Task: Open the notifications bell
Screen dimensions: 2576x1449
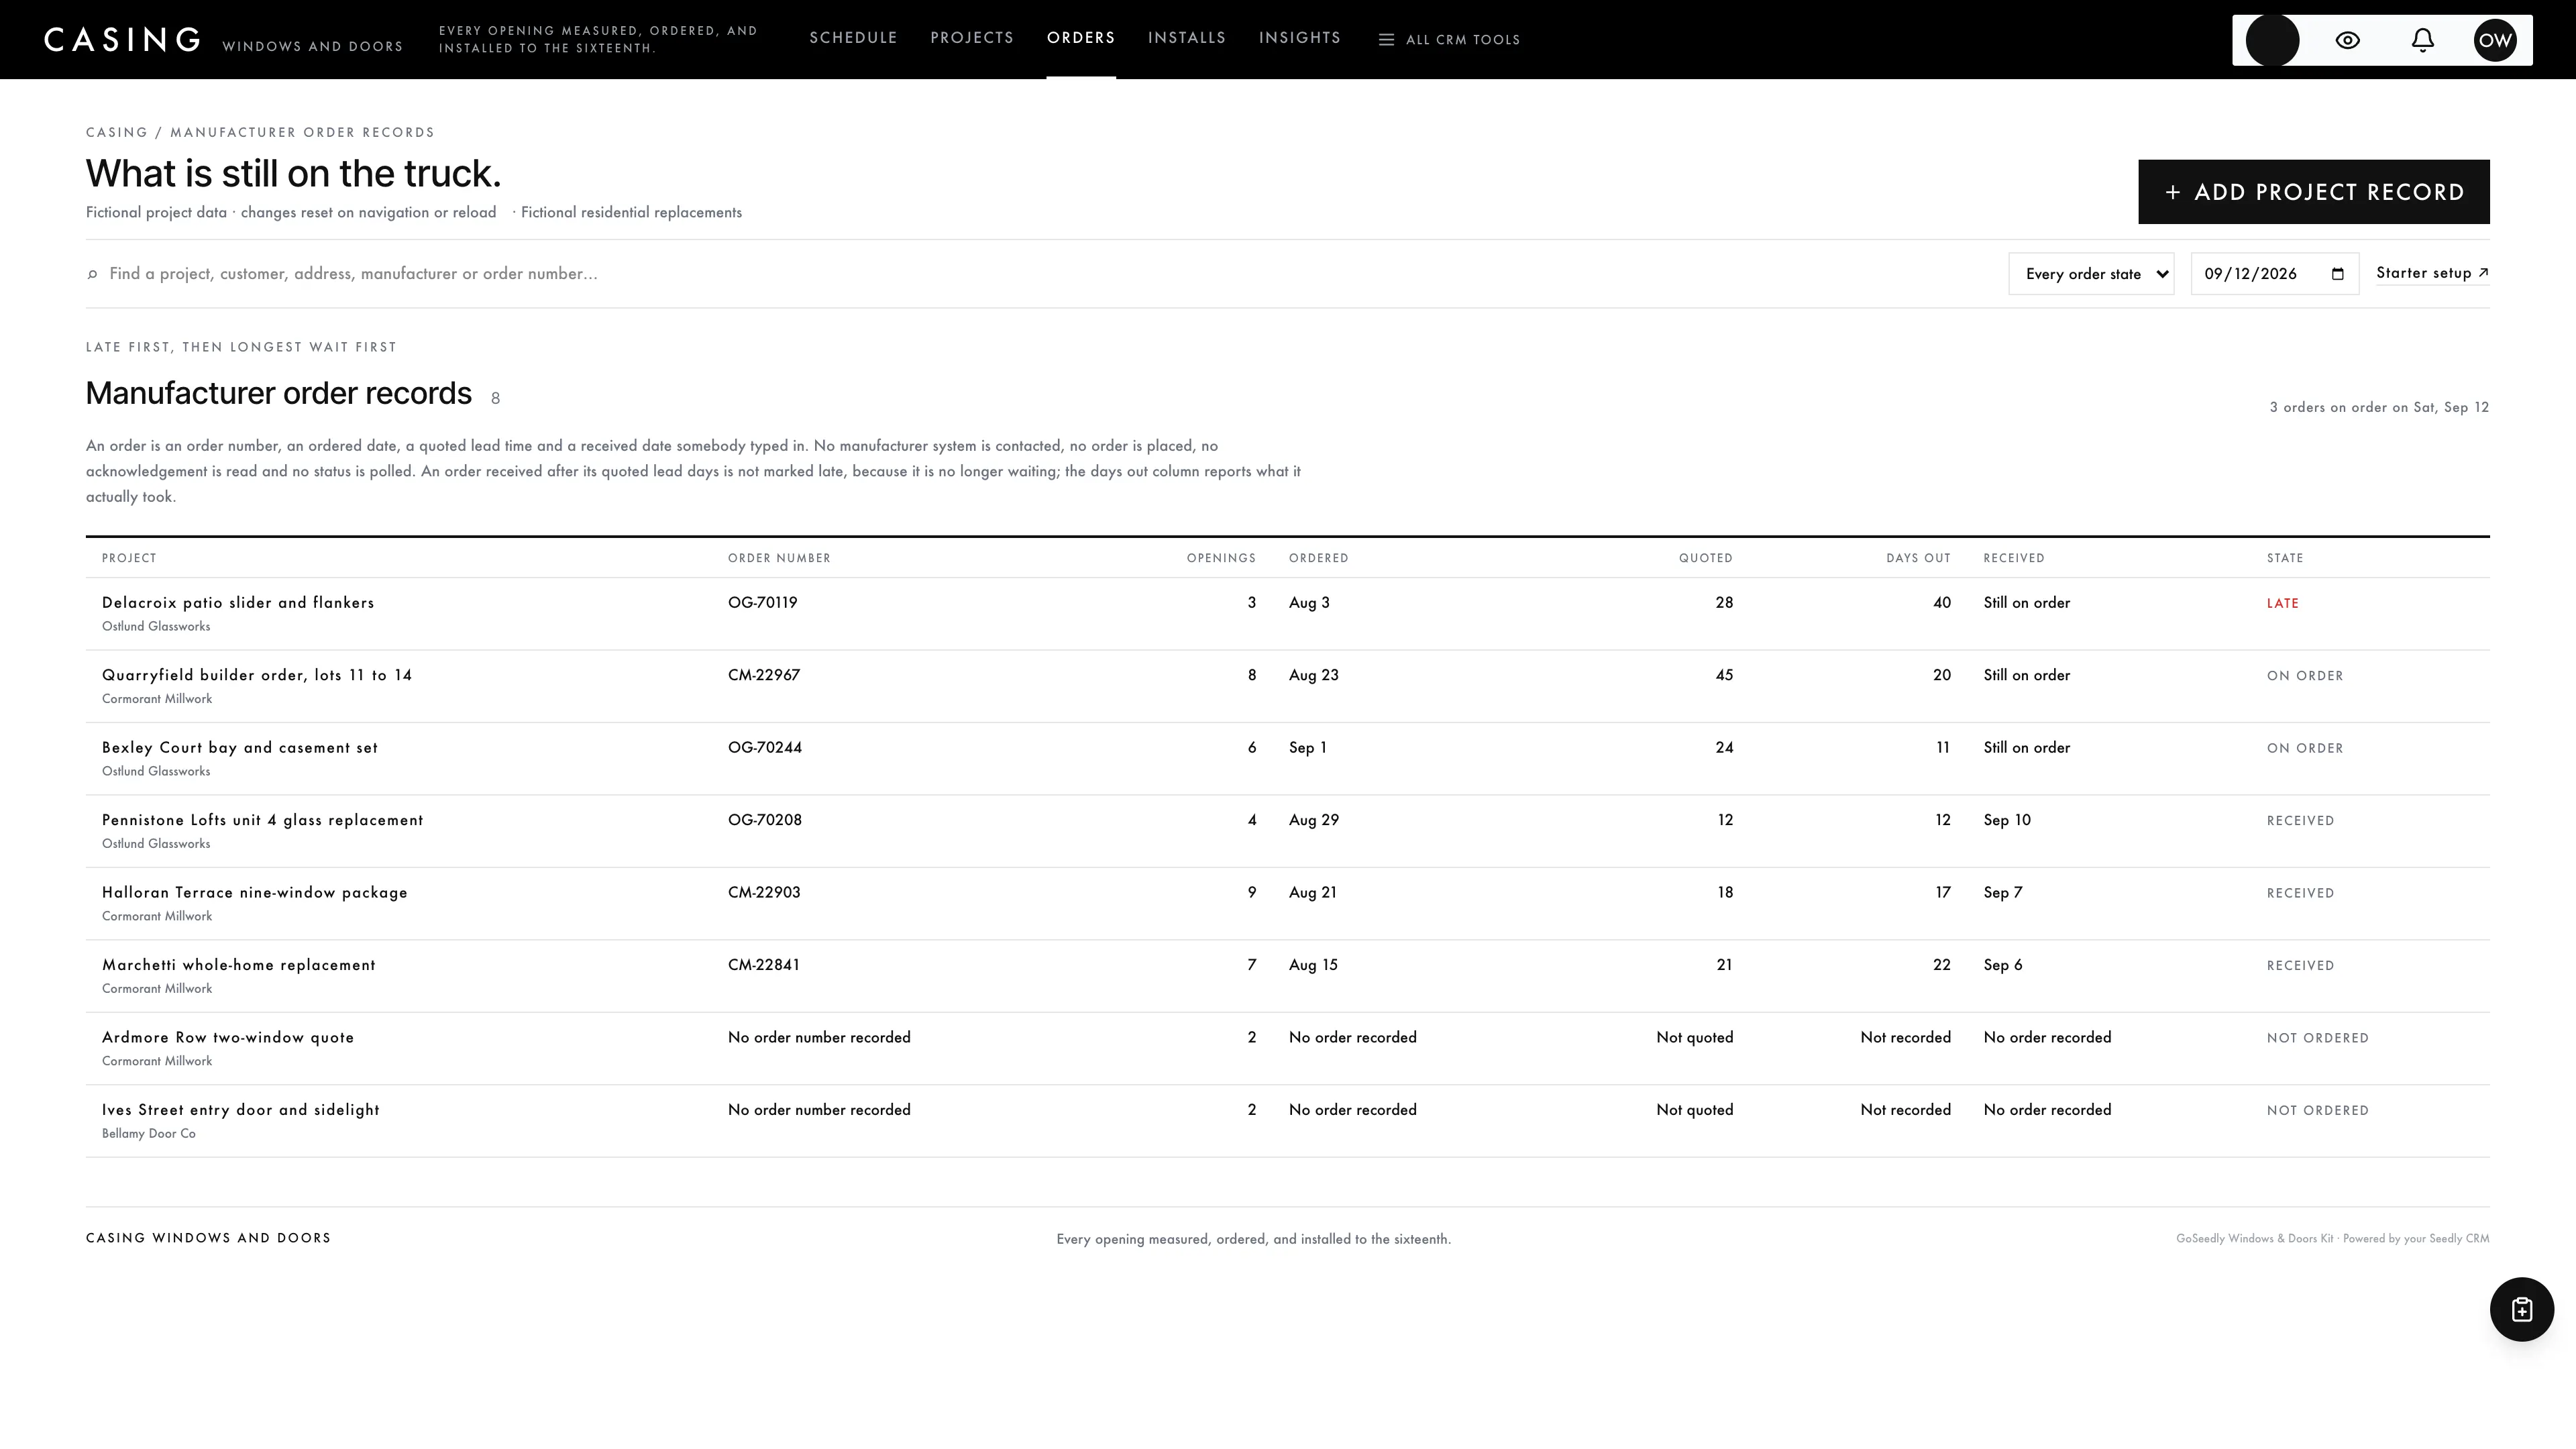Action: [x=2422, y=40]
